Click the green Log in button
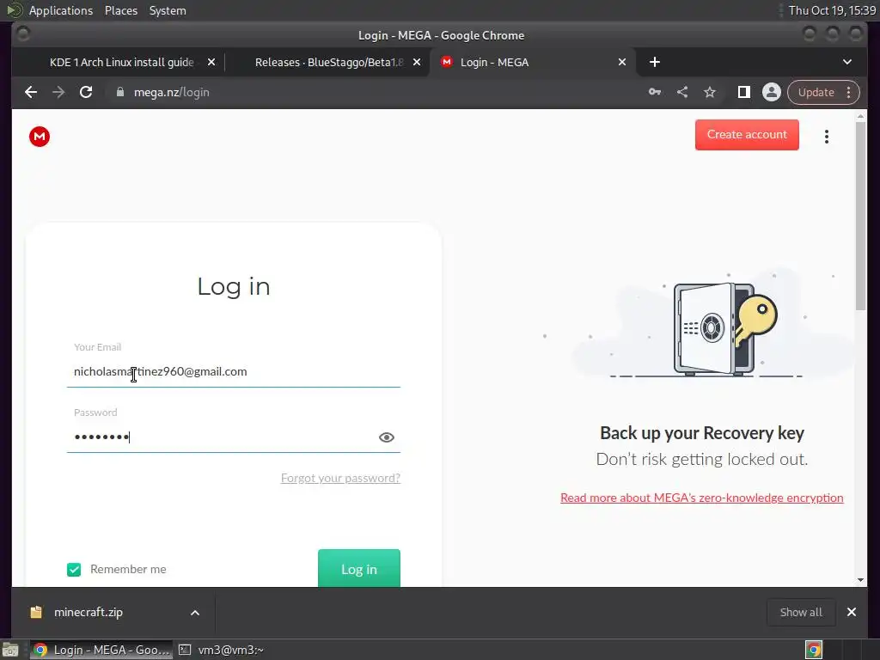The image size is (880, 660). tap(359, 569)
